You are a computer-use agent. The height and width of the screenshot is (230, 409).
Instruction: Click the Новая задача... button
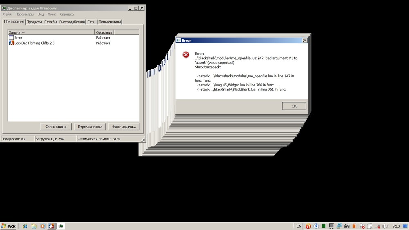(124, 126)
